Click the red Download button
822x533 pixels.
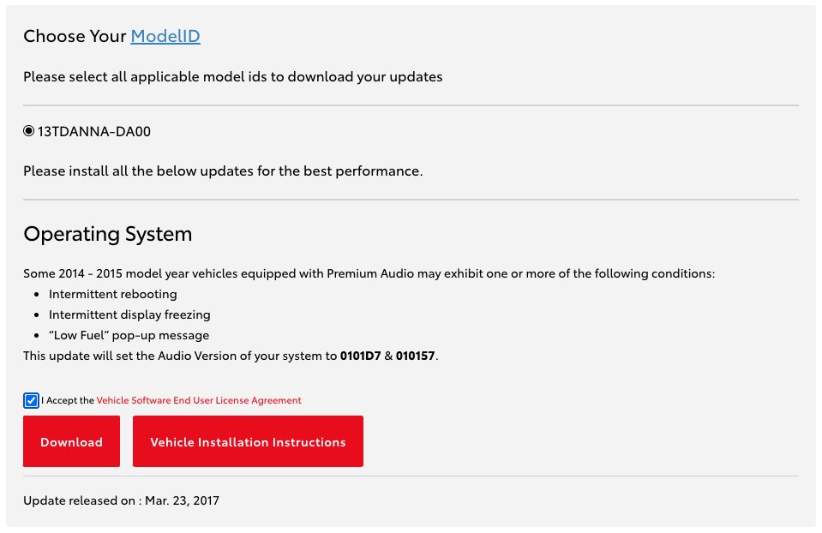tap(71, 441)
